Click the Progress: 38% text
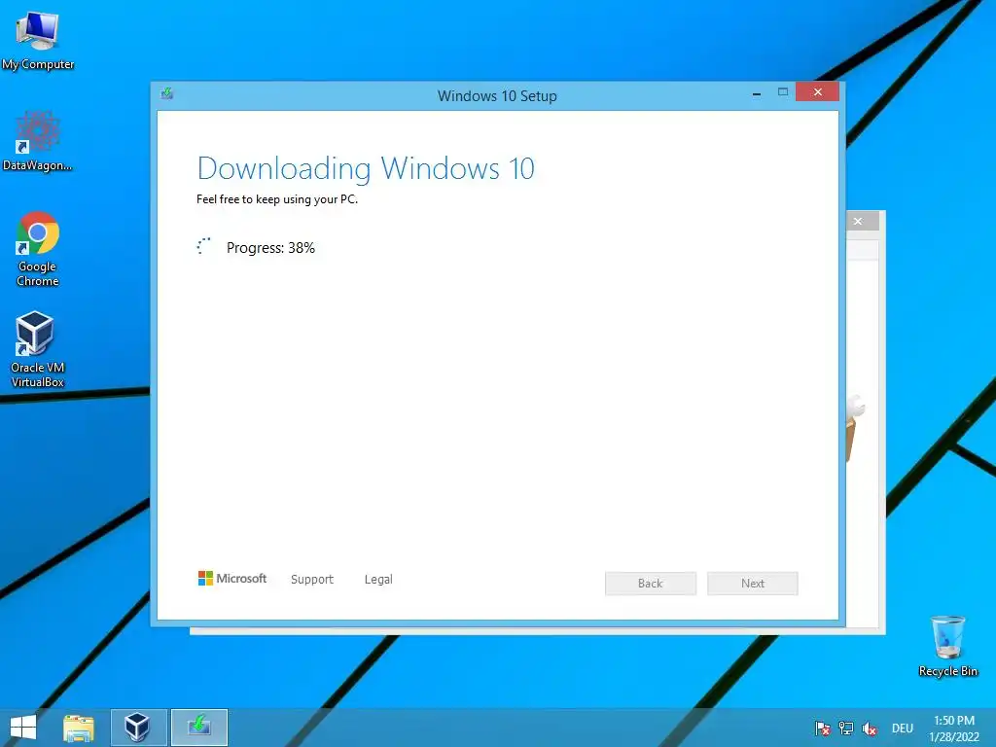Screen dimensions: 996x747 [270, 248]
